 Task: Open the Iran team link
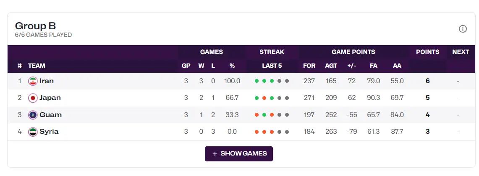click(47, 81)
